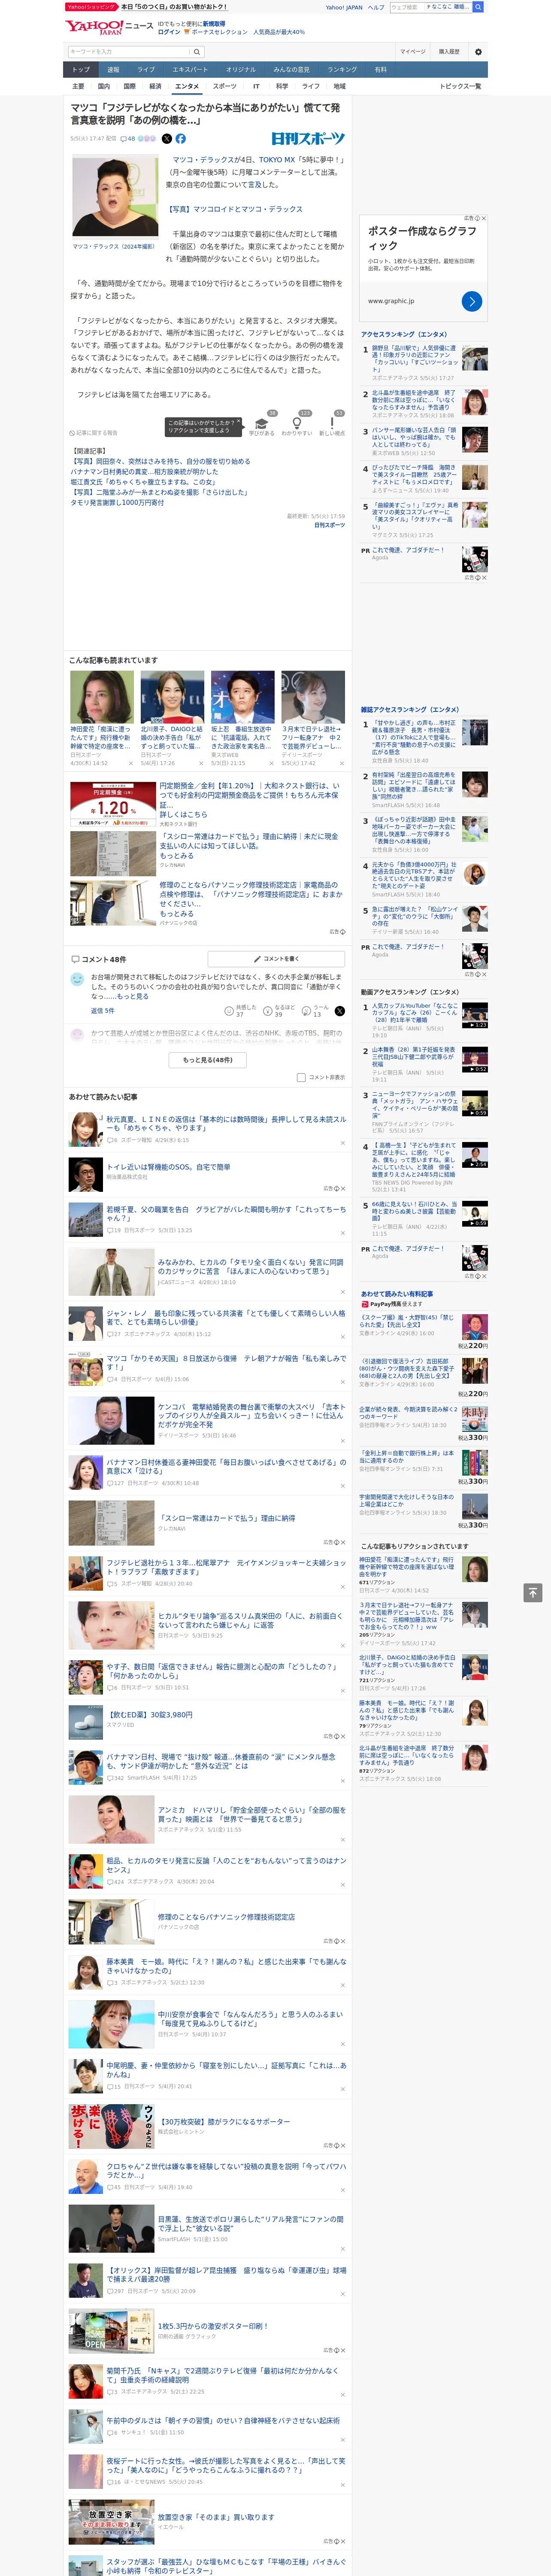Click the コメントを書く button

[x=276, y=959]
